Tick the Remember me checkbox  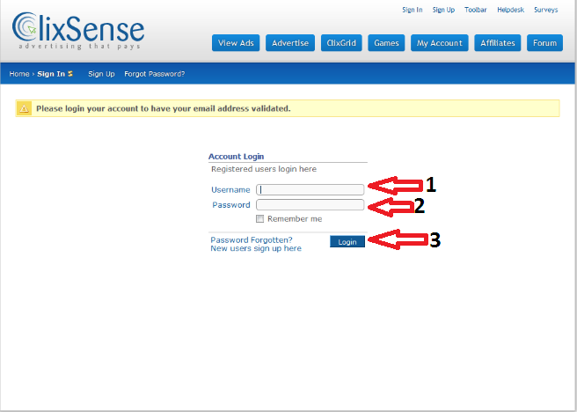(259, 218)
